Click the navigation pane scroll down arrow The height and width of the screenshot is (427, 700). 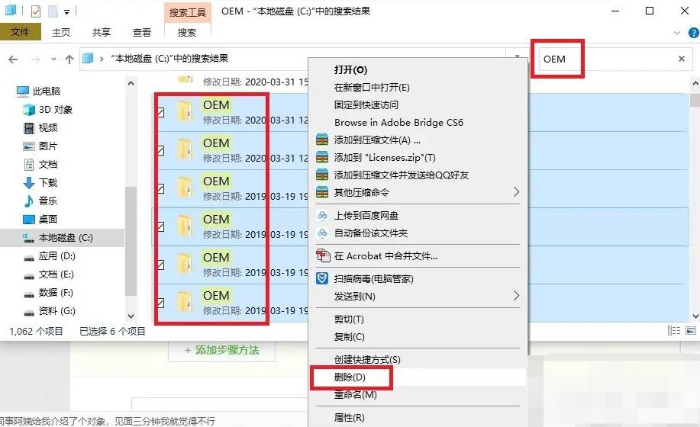[x=131, y=316]
